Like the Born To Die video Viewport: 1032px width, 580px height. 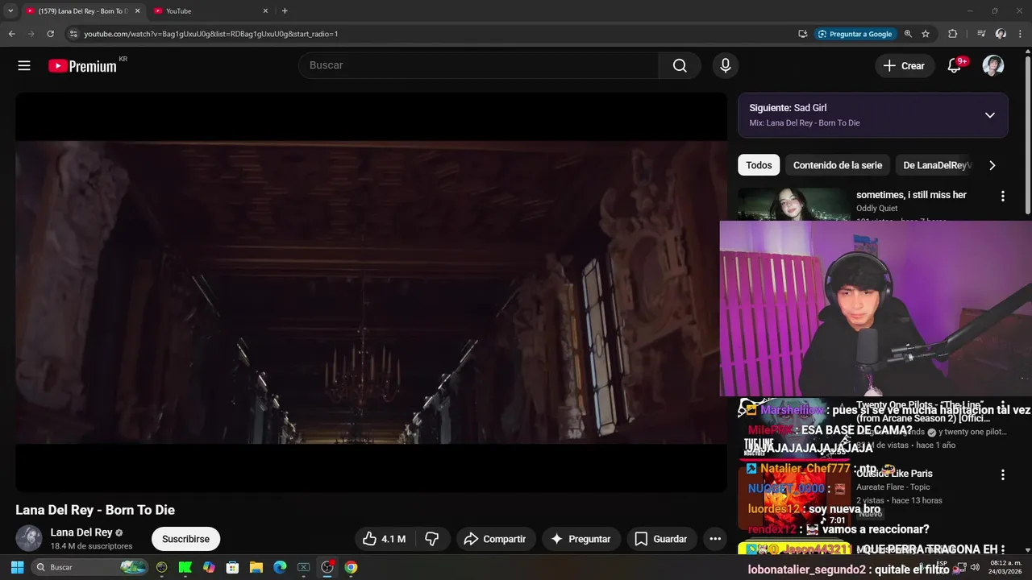(384, 539)
